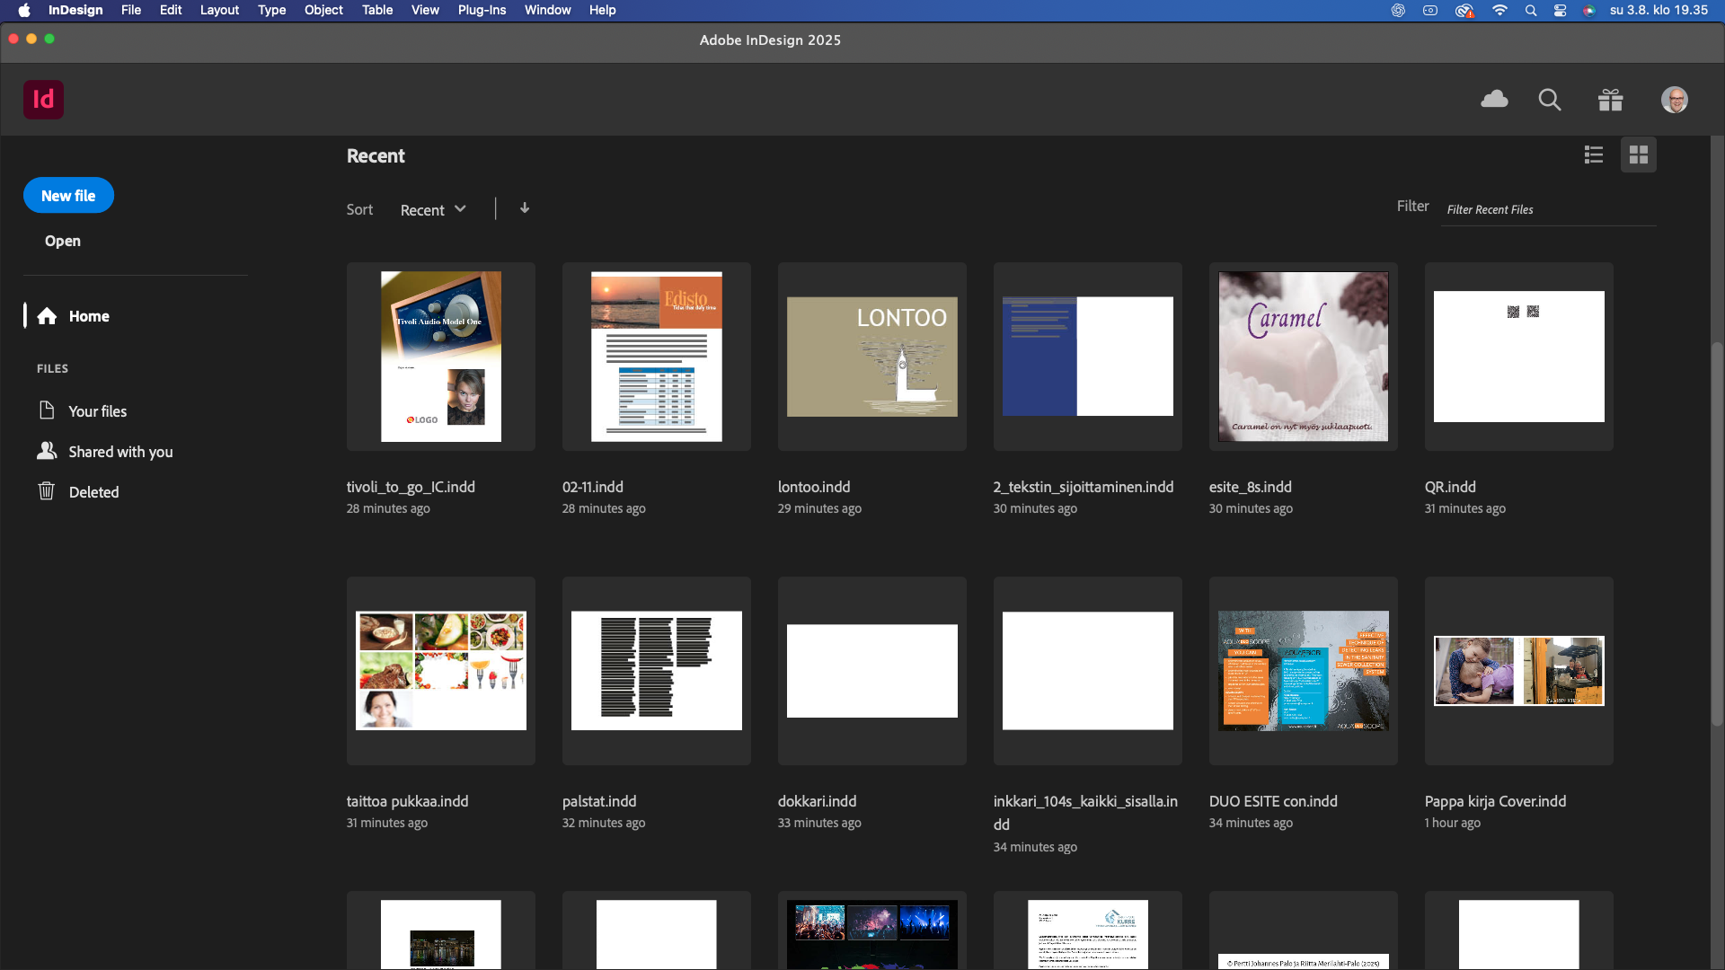Open the Layout menu
This screenshot has height=970, width=1725.
click(x=219, y=10)
